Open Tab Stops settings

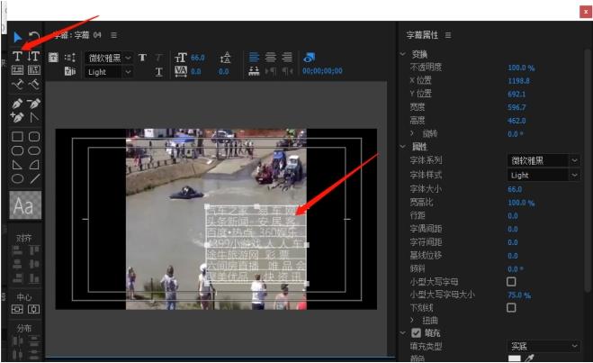pos(254,71)
